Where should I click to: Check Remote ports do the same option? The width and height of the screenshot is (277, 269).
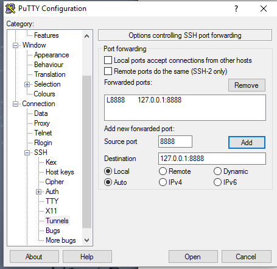108,71
